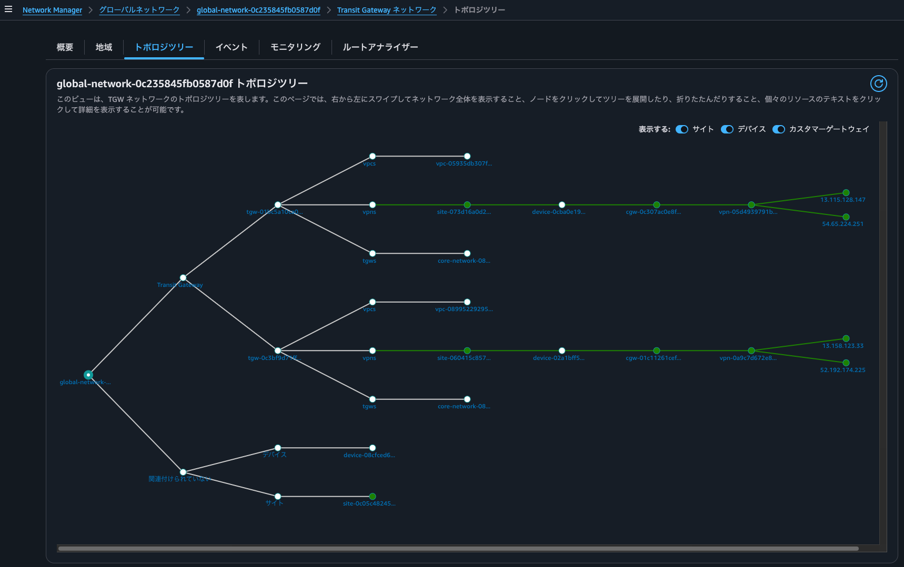The height and width of the screenshot is (567, 904).
Task: Click the vpc-08995229295... label
Action: (464, 309)
